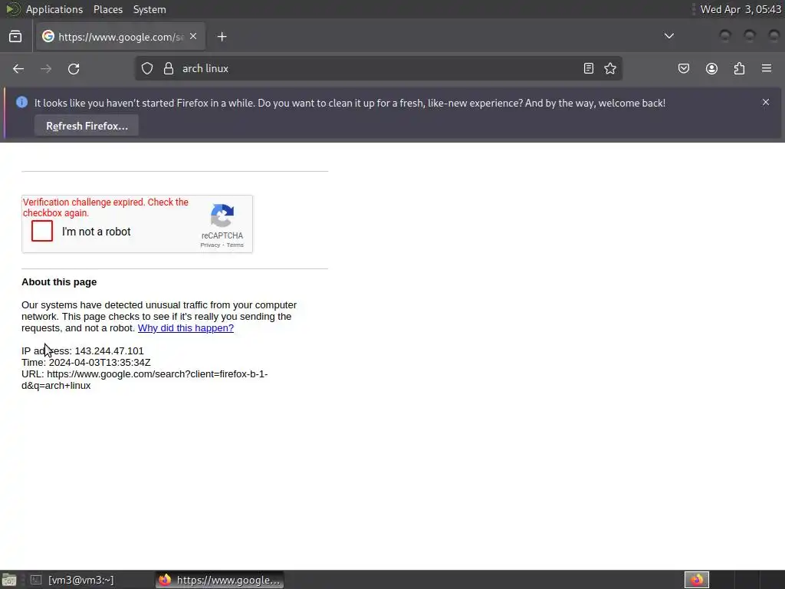Viewport: 785px width, 589px height.
Task: Click the Time: 2024-04-03T13:35:34Z text
Action: 86,363
